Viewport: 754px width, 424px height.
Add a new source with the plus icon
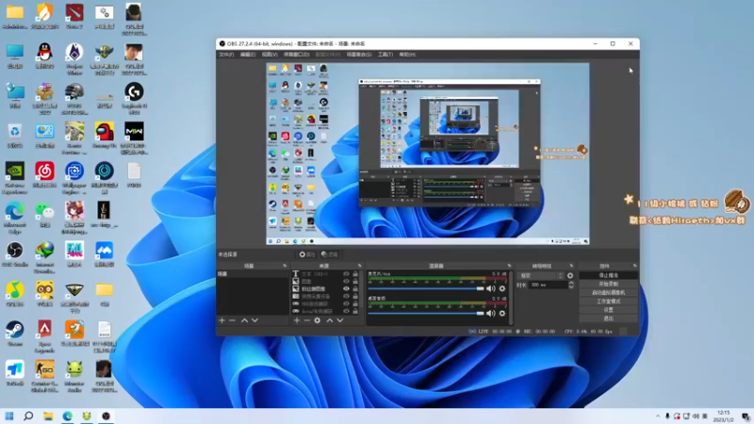coord(297,320)
